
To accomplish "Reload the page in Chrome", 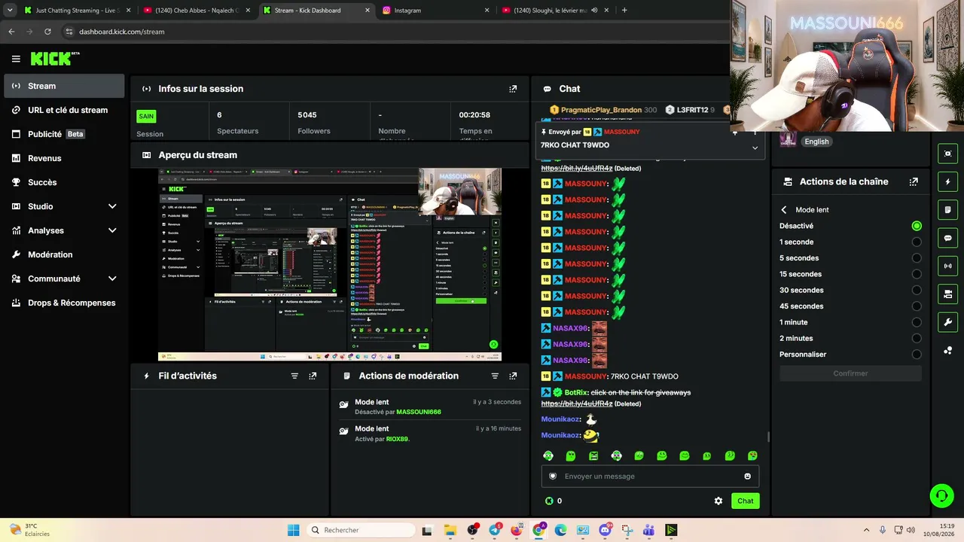I will [47, 32].
